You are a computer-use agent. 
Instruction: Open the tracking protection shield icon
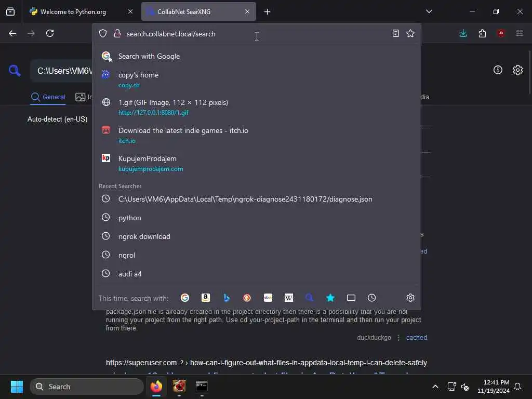tap(103, 34)
